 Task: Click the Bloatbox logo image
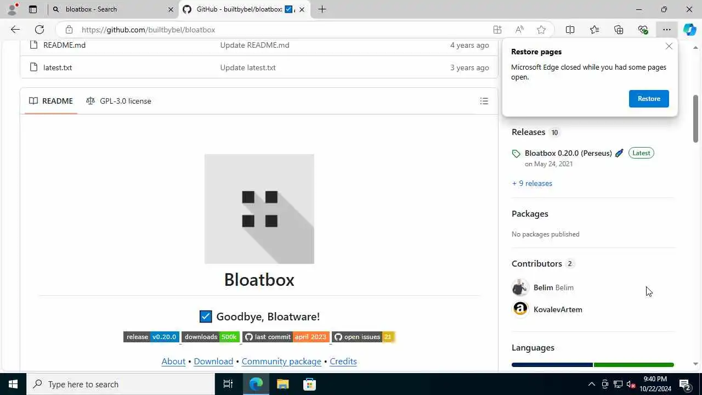point(259,209)
